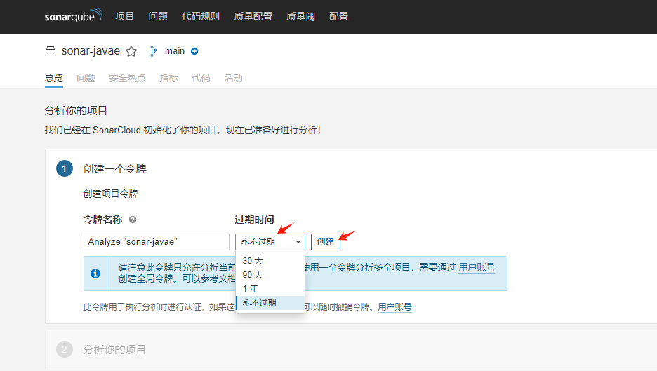Screen dimensions: 657x371
Task: Click the 过期时间 label
Action: pos(254,220)
